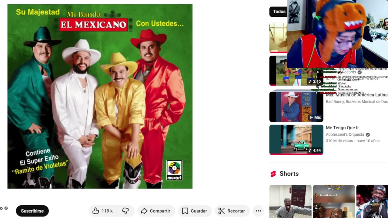Open the first Shorts thumbnail with shouting man

point(290,201)
